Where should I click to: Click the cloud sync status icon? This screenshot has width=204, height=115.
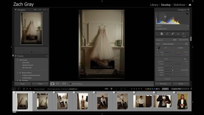coord(190,5)
